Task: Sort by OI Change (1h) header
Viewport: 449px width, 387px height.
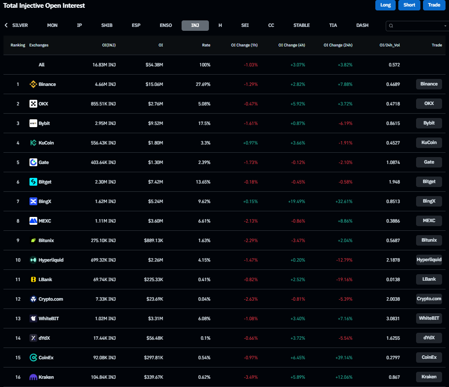Action: point(244,45)
